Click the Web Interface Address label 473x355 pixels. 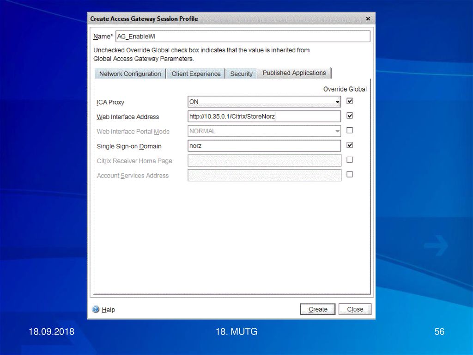click(127, 117)
